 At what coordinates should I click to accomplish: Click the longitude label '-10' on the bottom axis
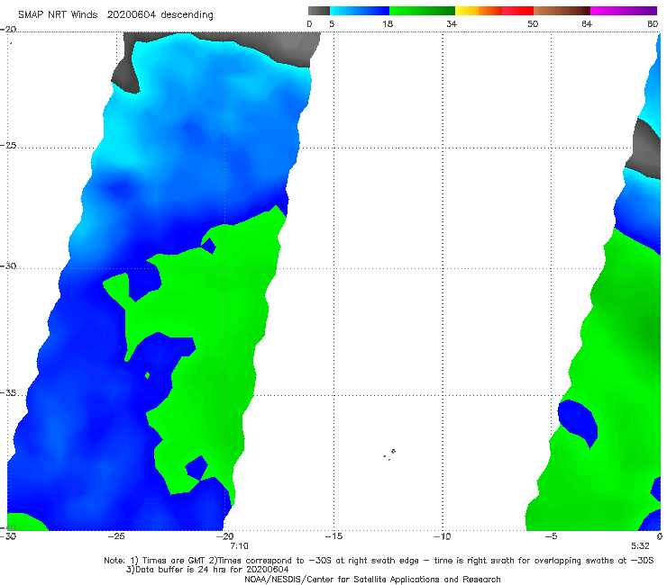[x=442, y=536]
